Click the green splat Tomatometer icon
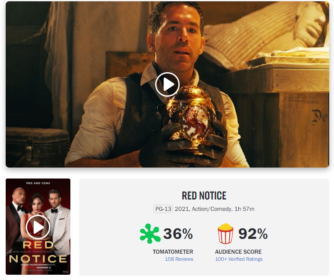 [x=150, y=234]
